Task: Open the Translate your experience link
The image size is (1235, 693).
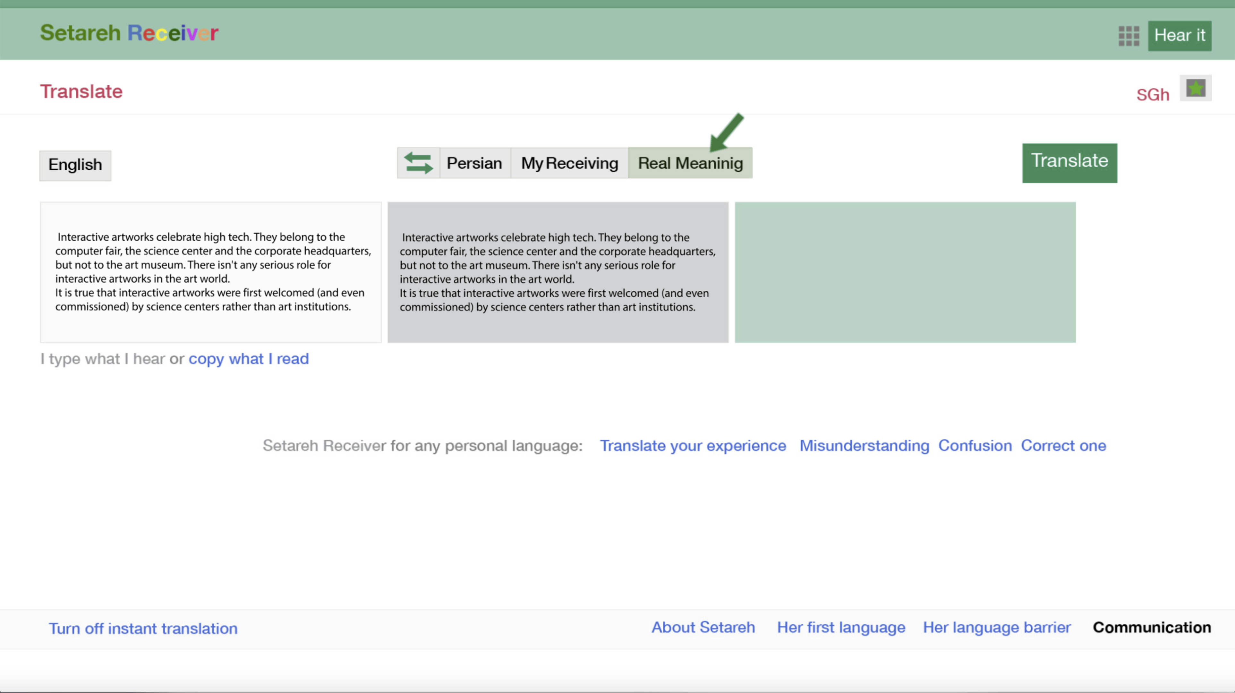Action: [x=693, y=446]
